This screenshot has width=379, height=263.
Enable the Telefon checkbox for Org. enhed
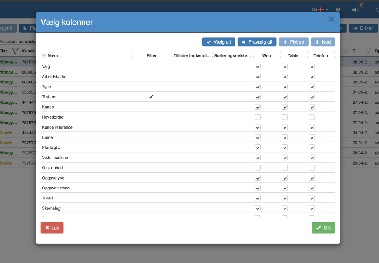coord(312,168)
